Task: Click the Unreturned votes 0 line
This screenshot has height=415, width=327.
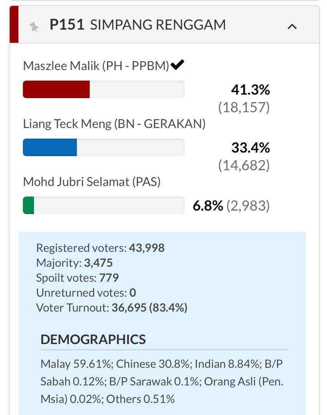Action: pyautogui.click(x=86, y=293)
